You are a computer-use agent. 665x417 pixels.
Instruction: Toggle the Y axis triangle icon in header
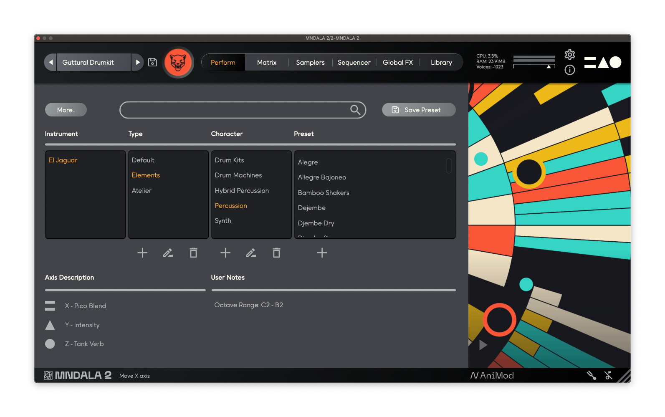click(603, 62)
